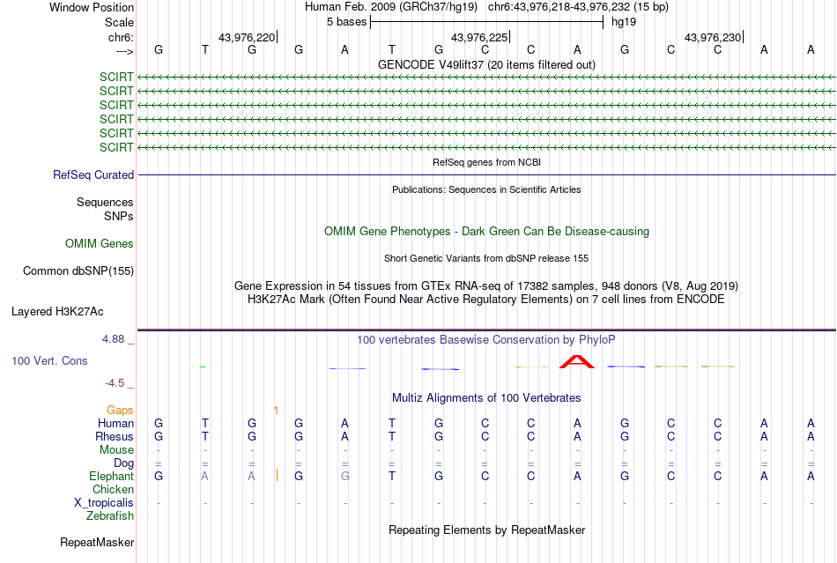The image size is (837, 563).
Task: Click the orange 1 in the Gaps row
Action: (x=276, y=411)
